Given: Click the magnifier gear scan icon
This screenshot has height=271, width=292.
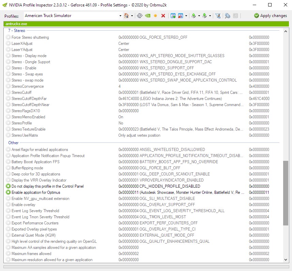Looking at the screenshot, I should pyautogui.click(x=227, y=16).
